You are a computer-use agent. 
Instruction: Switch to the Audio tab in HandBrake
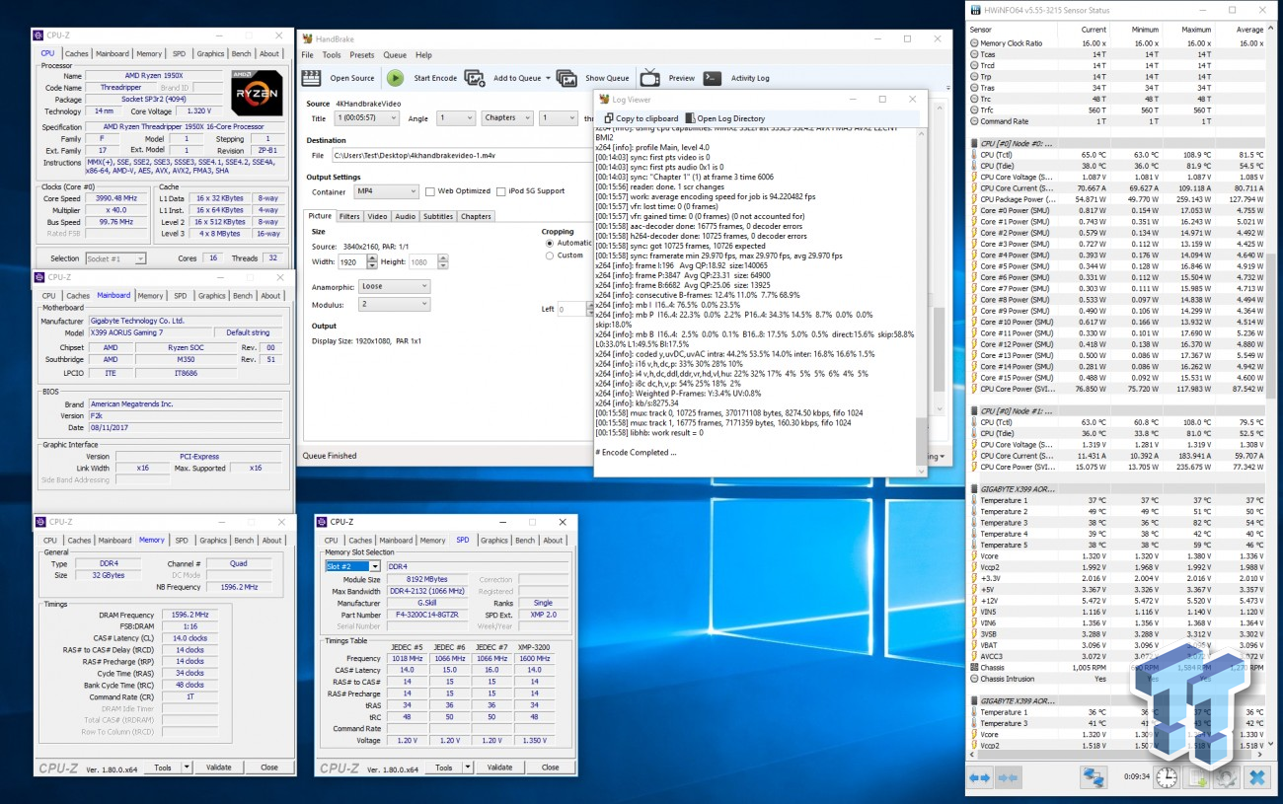pyautogui.click(x=405, y=216)
